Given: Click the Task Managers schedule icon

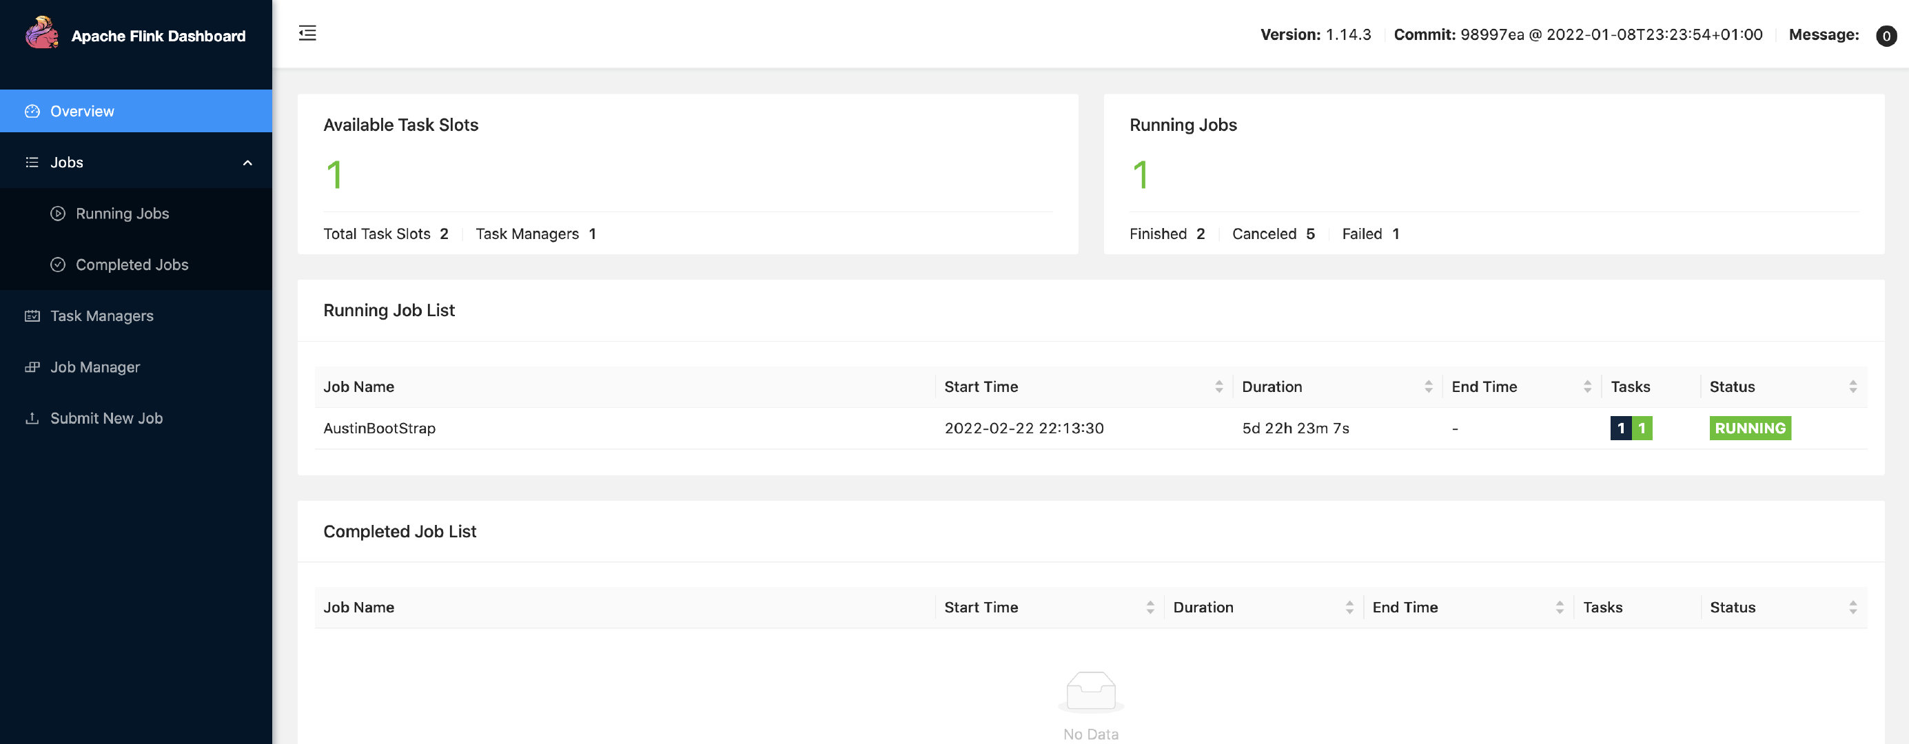Looking at the screenshot, I should 32,316.
